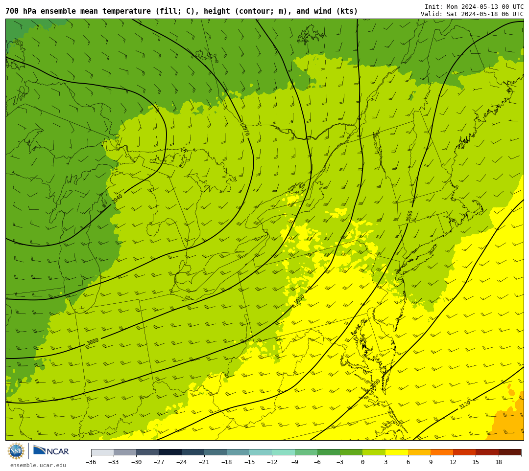Pick the slate swatch between -30 and -27
The width and height of the screenshot is (529, 471).
pyautogui.click(x=147, y=452)
